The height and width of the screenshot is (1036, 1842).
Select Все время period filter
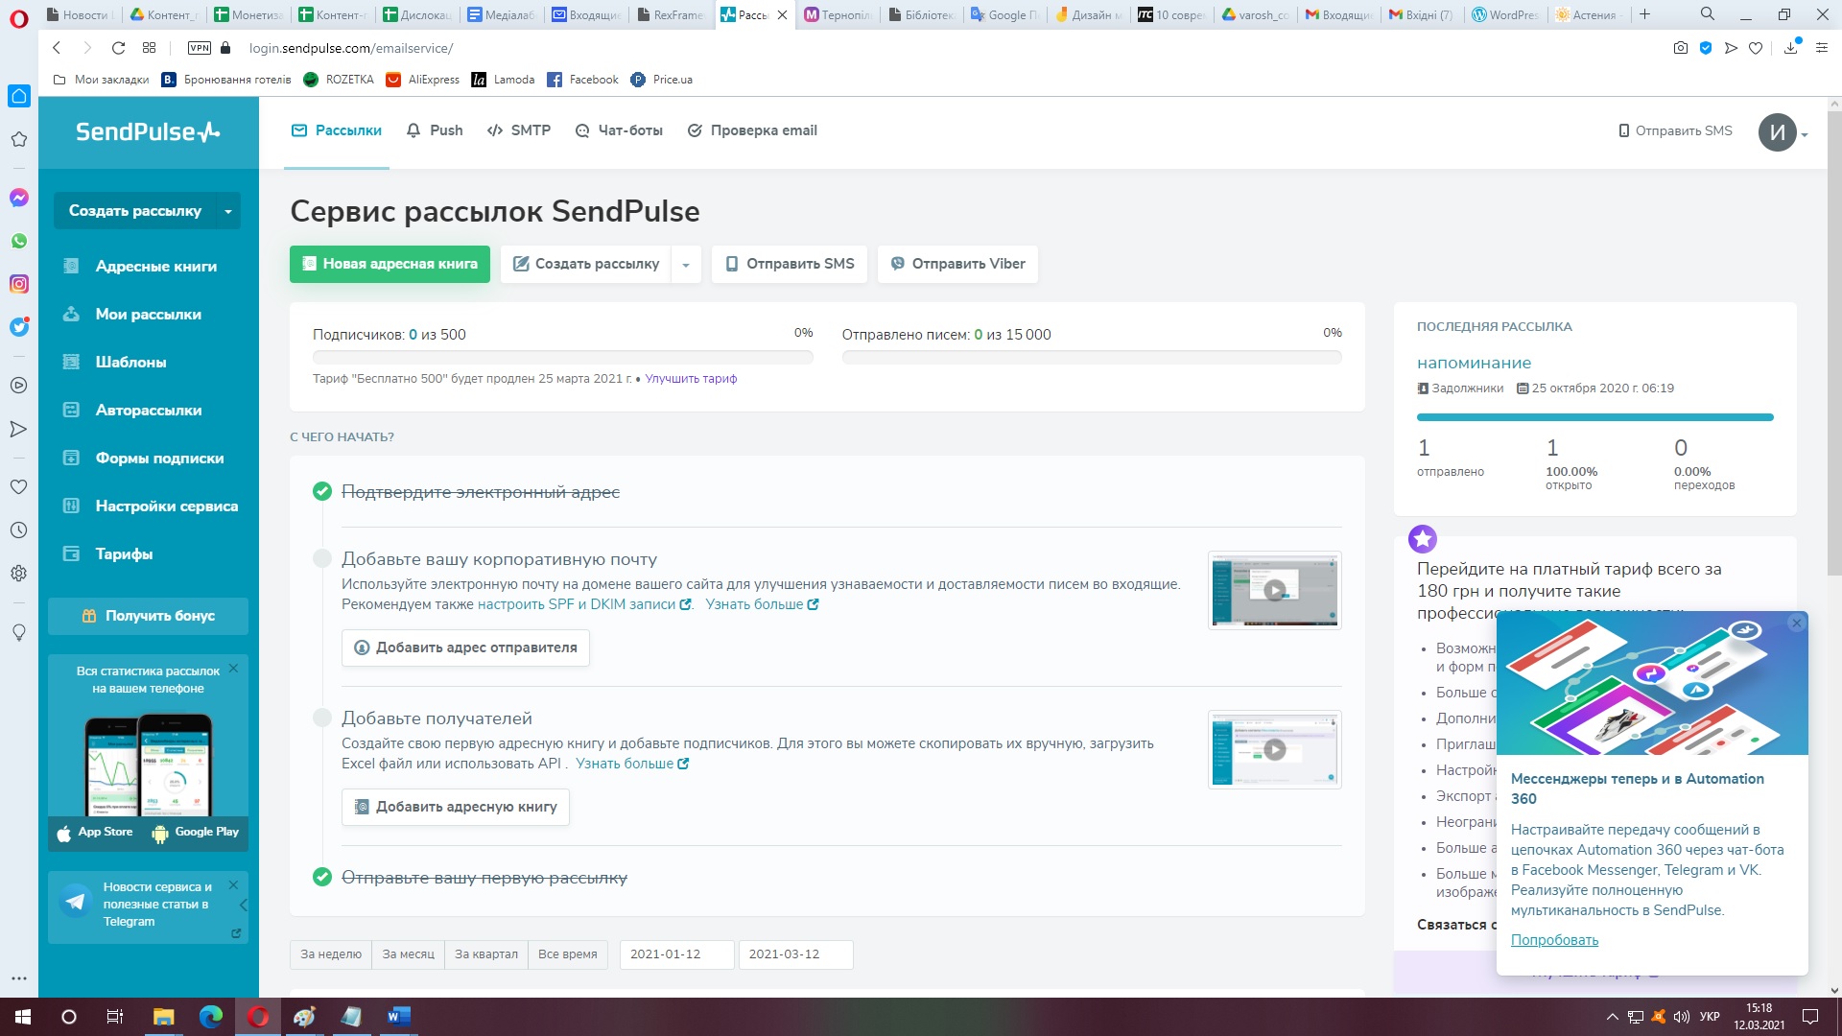(x=568, y=954)
